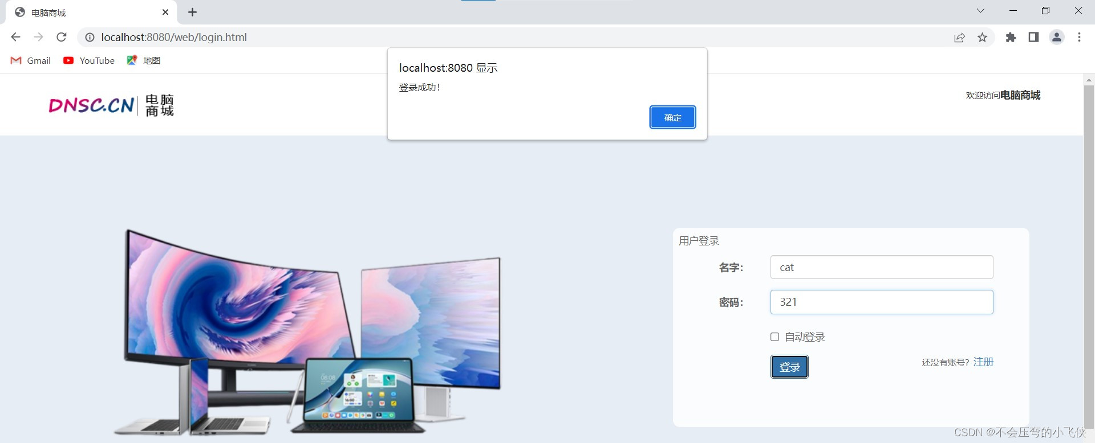View site information icon in address bar
Viewport: 1095px width, 443px height.
[x=90, y=37]
